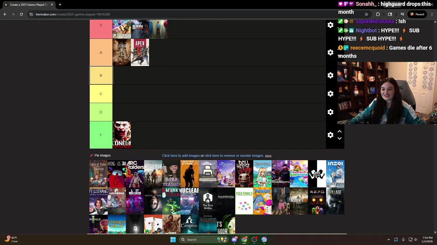This screenshot has width=437, height=245.
Task: Pick the ARC Raiders thumbnail
Action: (135, 174)
